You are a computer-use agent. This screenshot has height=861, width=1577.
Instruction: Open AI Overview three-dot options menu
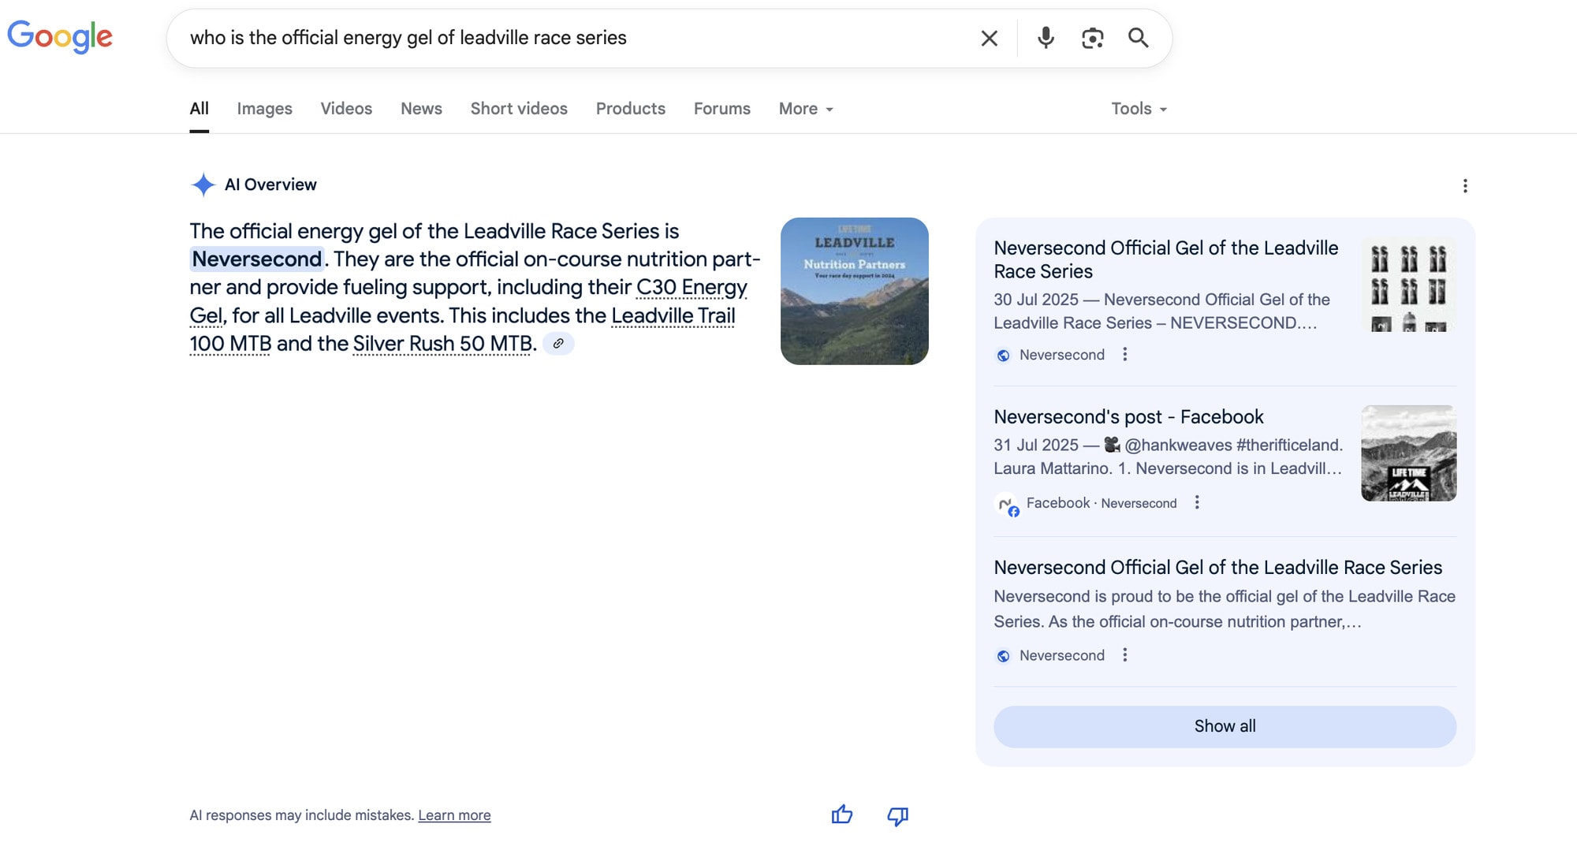[x=1465, y=185]
